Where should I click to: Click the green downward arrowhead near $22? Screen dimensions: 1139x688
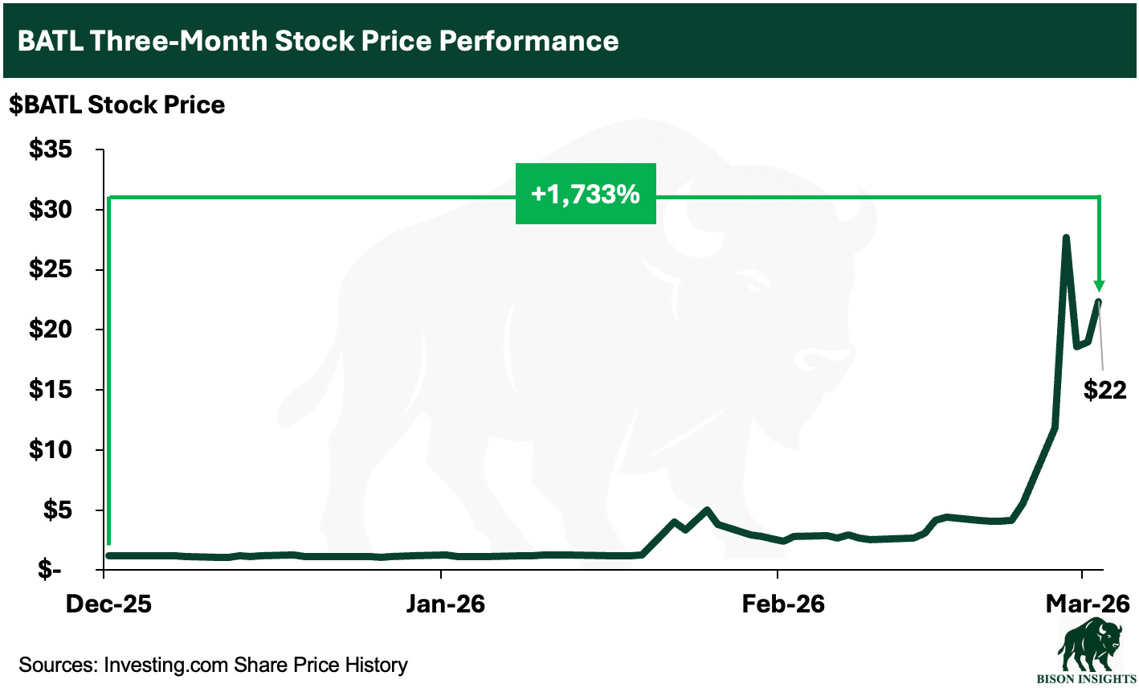1099,286
